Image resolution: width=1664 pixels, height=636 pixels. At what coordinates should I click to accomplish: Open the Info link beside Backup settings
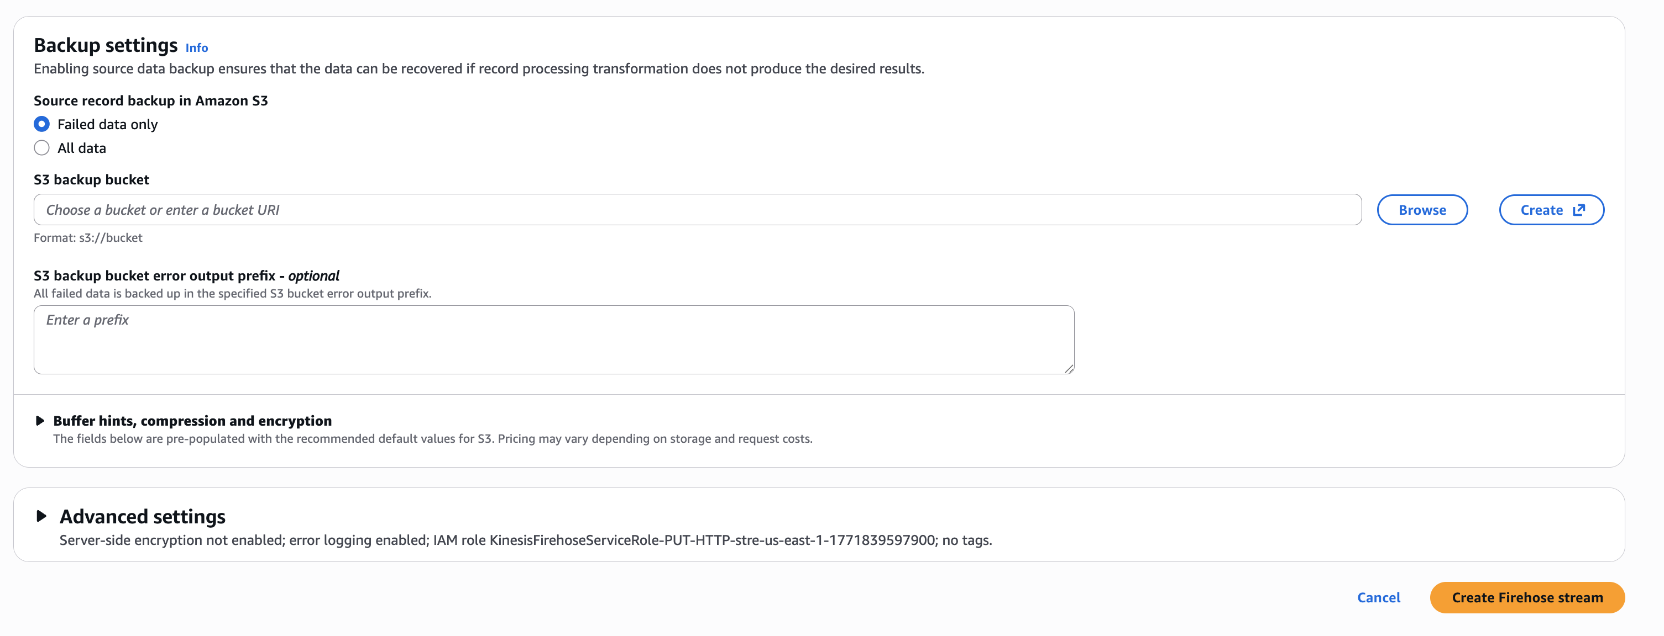tap(196, 47)
